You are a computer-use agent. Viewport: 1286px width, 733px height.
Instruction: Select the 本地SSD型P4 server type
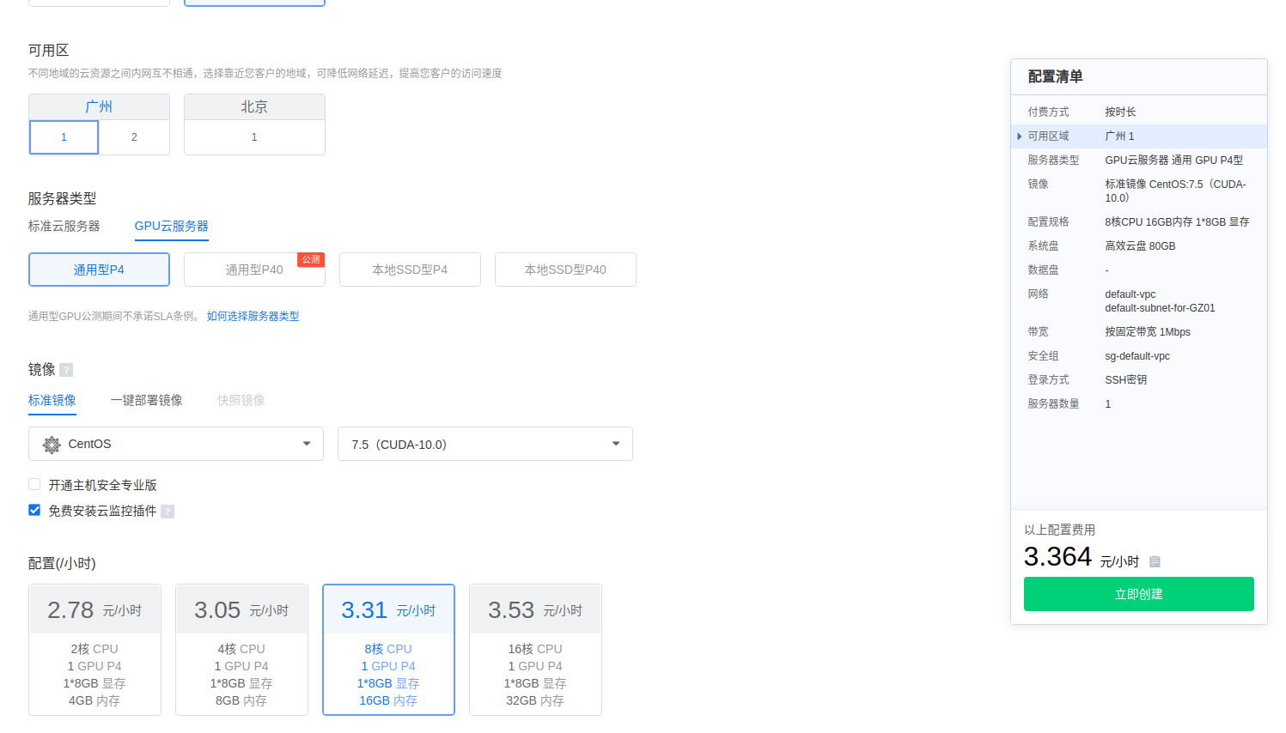pyautogui.click(x=410, y=269)
